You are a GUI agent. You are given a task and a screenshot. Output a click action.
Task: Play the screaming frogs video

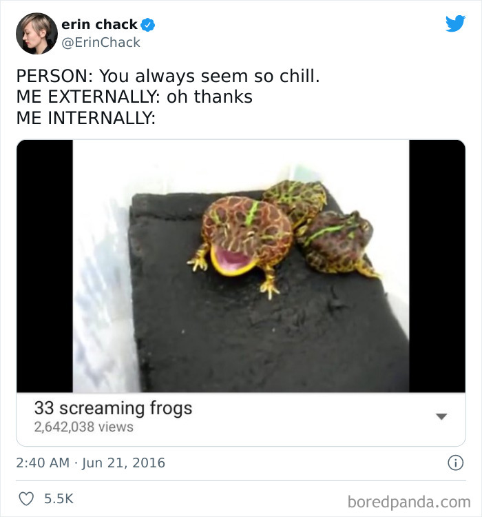point(241,266)
